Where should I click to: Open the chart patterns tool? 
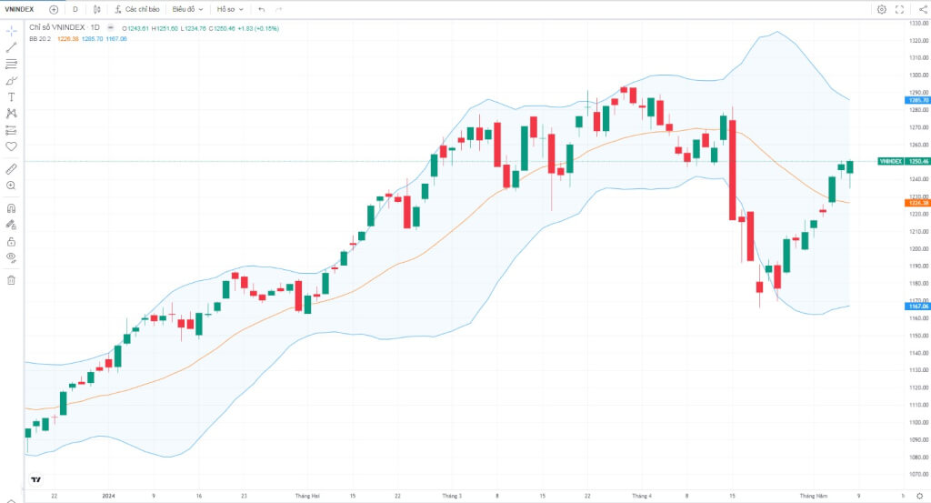pyautogui.click(x=11, y=114)
